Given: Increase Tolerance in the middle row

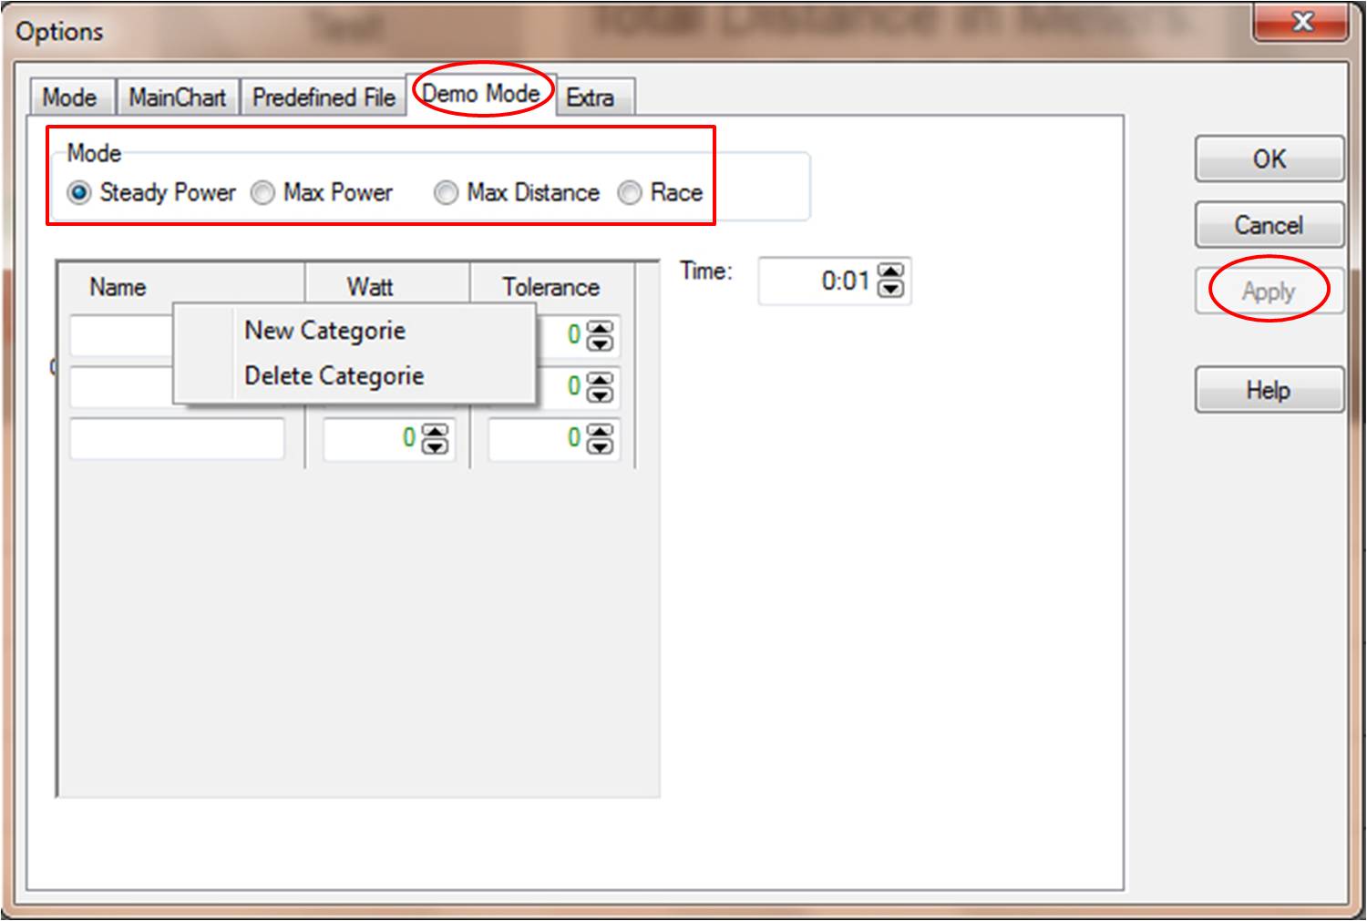Looking at the screenshot, I should (x=600, y=379).
